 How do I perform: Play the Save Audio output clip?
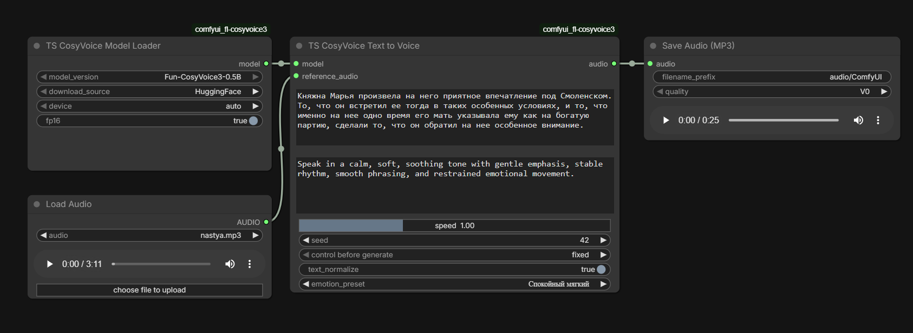(x=666, y=120)
